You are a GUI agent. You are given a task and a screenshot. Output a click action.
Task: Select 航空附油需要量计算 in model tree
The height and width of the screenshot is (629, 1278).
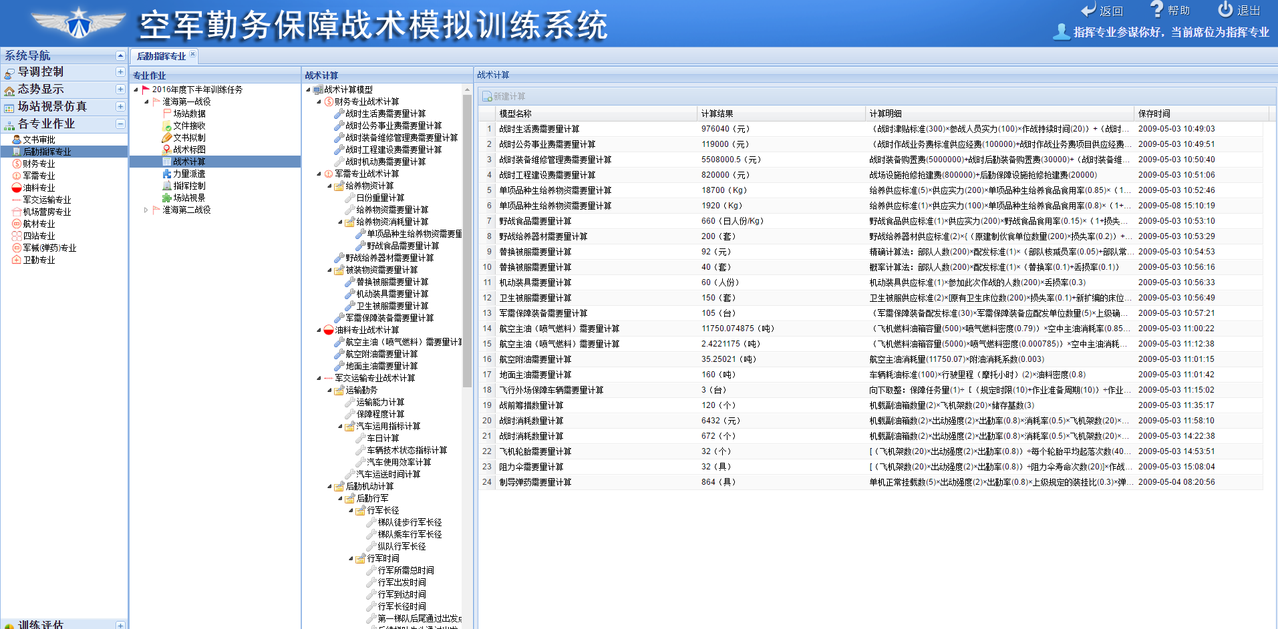(x=381, y=354)
